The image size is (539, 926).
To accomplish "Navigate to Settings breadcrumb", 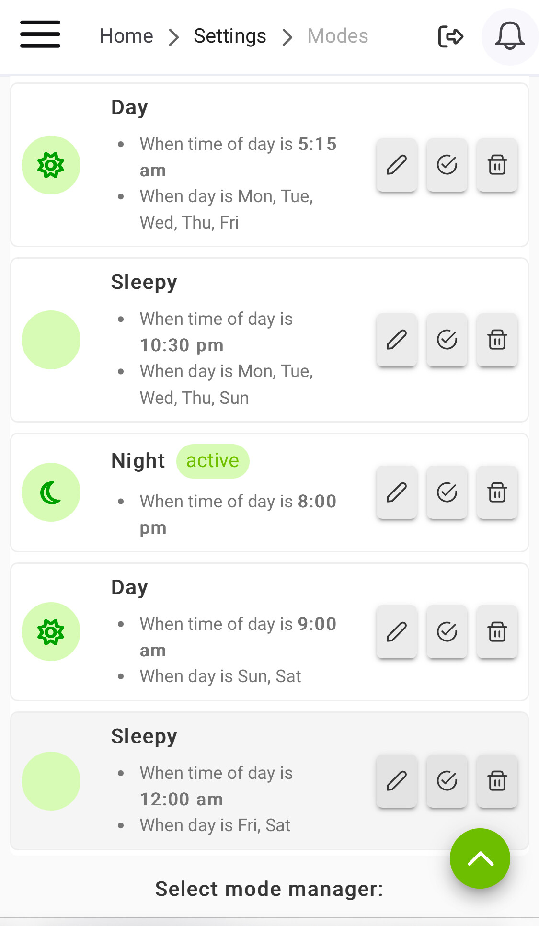I will [229, 36].
